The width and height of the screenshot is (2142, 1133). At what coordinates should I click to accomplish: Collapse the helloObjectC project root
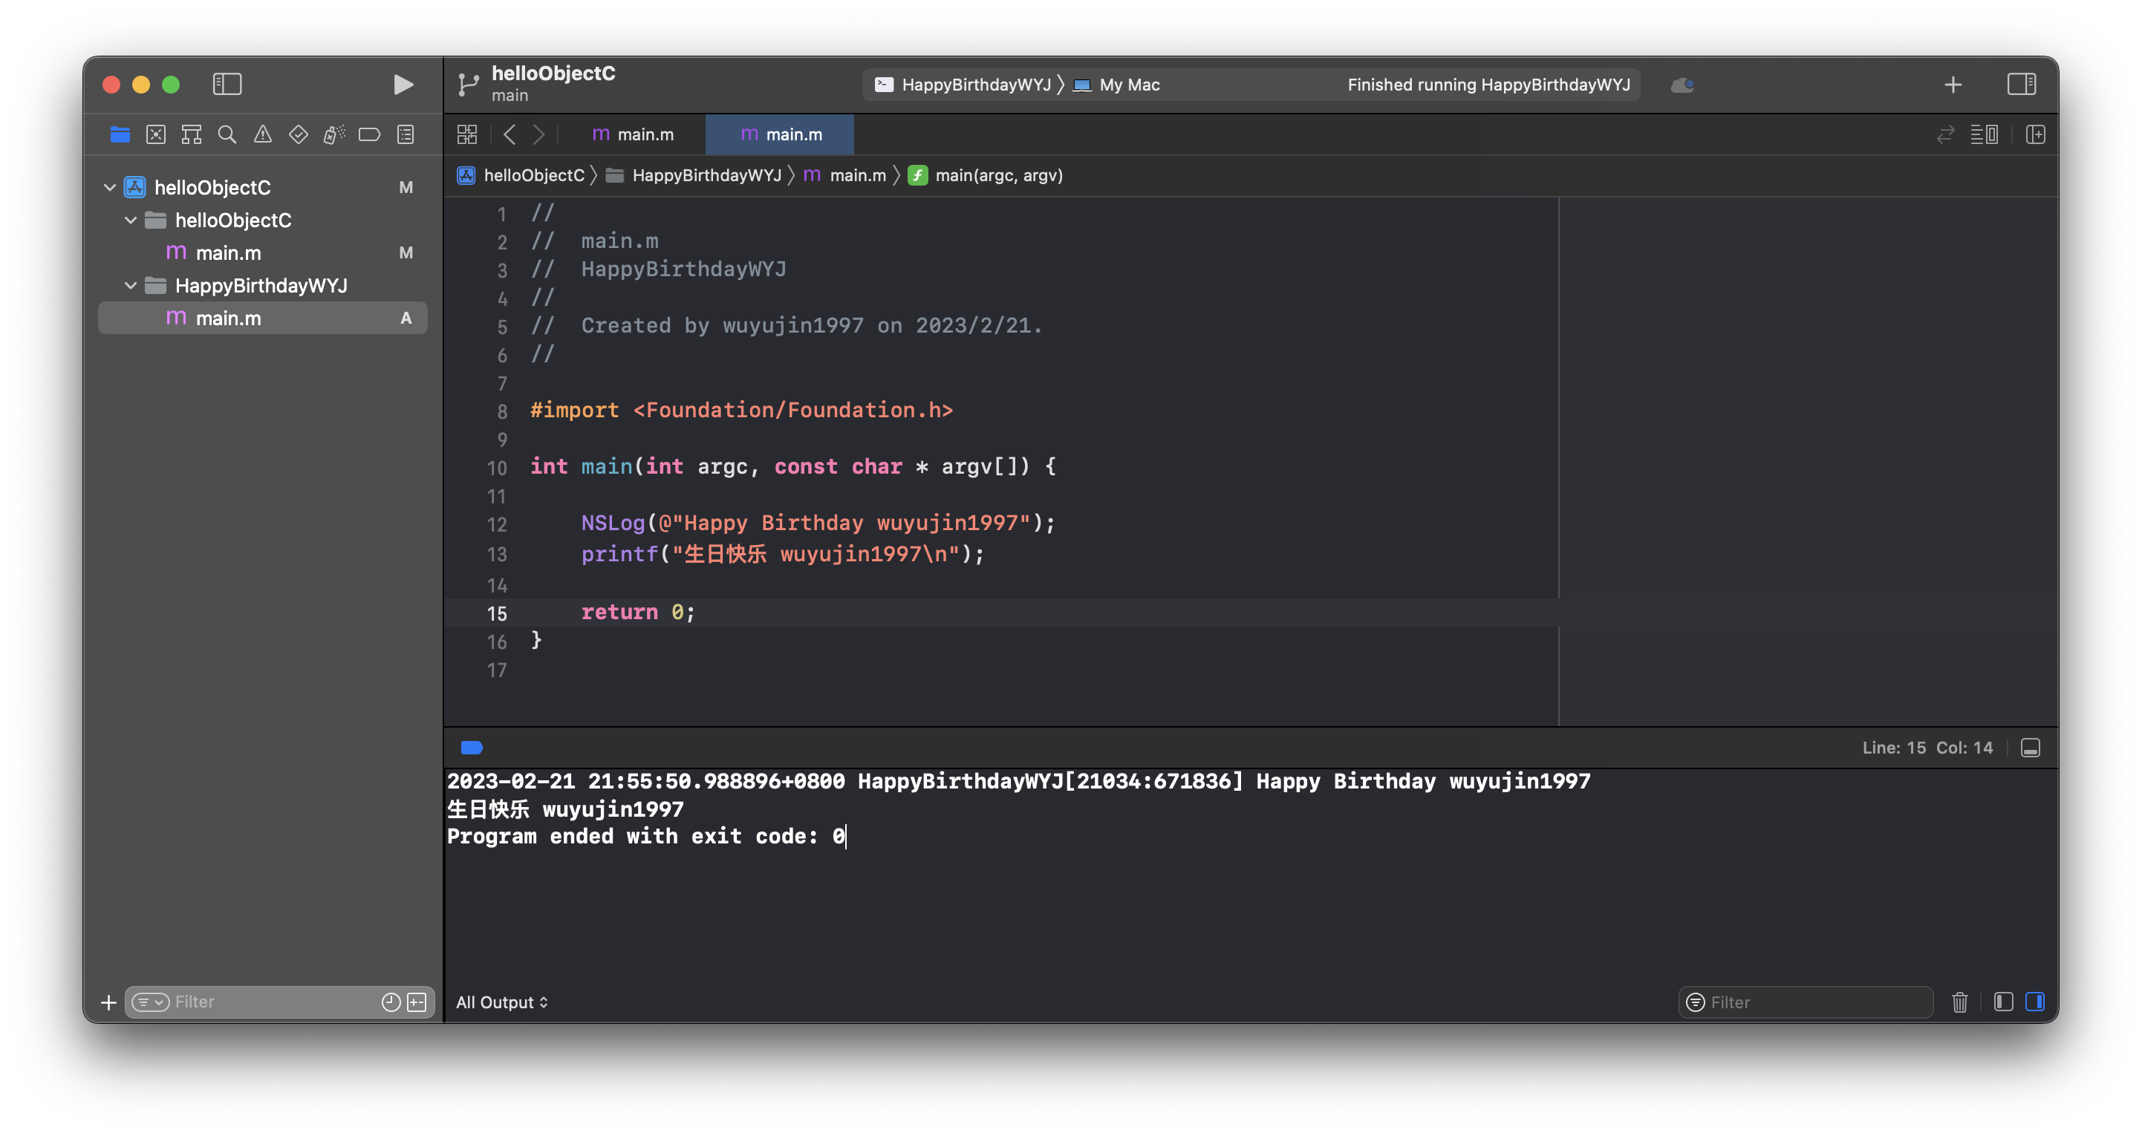pos(110,187)
